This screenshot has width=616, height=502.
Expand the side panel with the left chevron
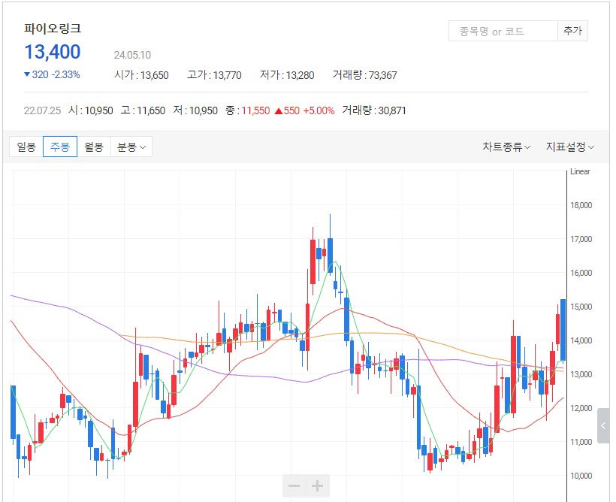tap(604, 426)
